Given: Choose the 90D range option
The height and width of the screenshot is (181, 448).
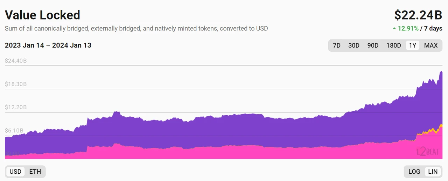Looking at the screenshot, I should pyautogui.click(x=373, y=45).
